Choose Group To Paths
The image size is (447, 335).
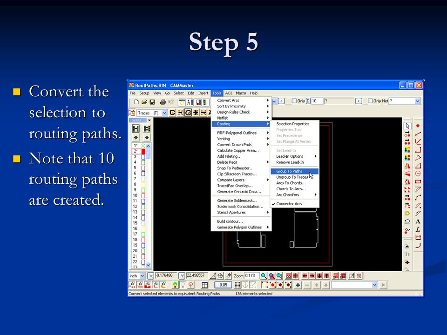pyautogui.click(x=294, y=171)
